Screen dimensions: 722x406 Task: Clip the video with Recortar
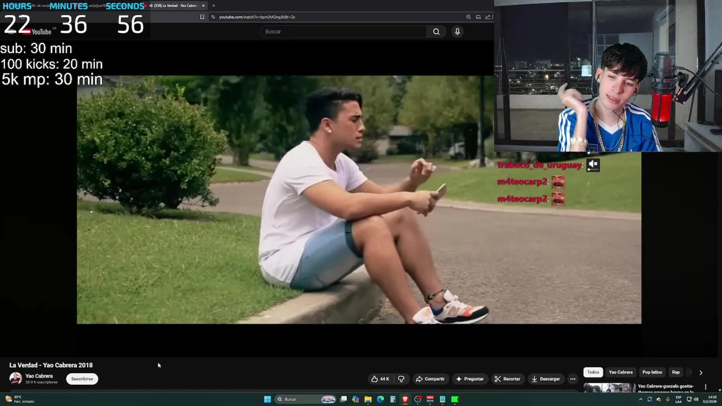click(x=507, y=379)
